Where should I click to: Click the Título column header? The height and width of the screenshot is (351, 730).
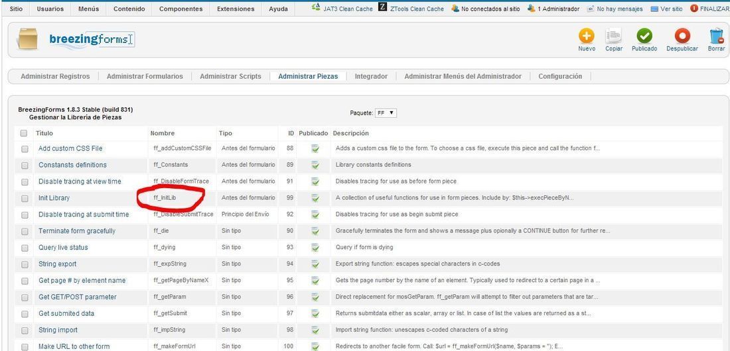pos(44,133)
